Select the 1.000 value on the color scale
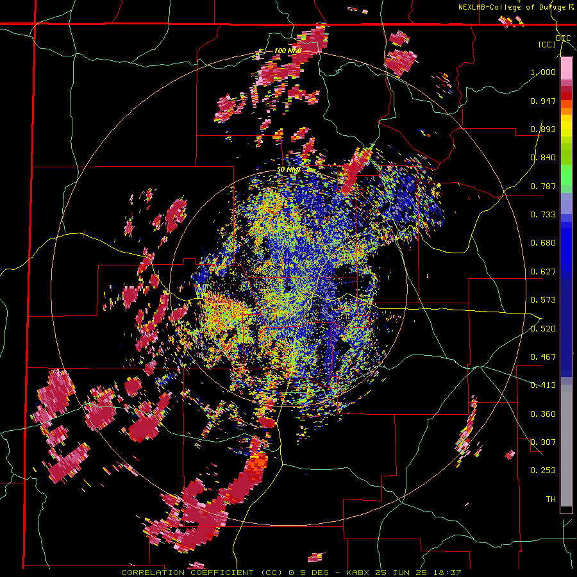Screen dimensions: 577x577 click(x=543, y=72)
